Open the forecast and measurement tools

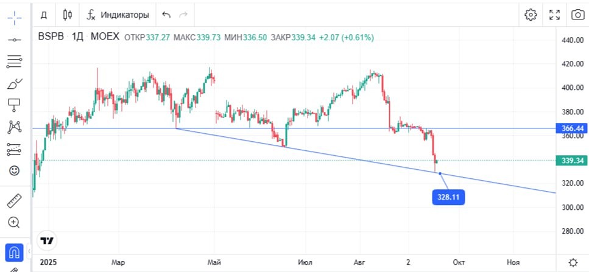[15, 149]
